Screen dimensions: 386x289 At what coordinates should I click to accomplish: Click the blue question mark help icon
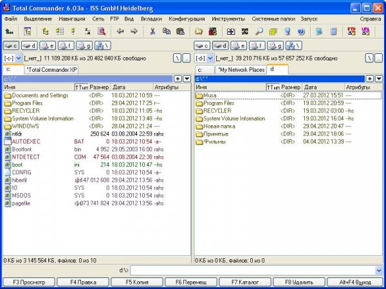tap(301, 31)
